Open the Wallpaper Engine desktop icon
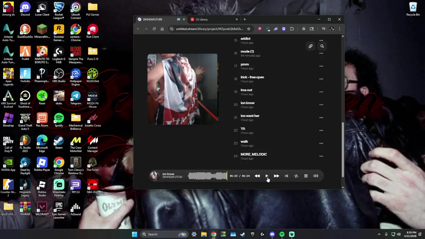 point(76,77)
